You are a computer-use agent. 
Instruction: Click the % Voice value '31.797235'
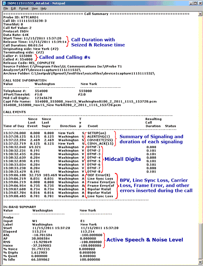(x=41, y=249)
